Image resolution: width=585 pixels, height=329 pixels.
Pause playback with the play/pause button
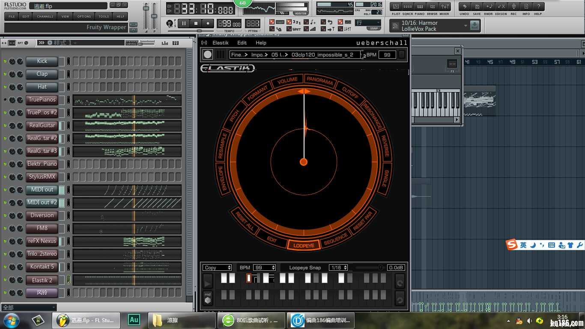pyautogui.click(x=184, y=23)
